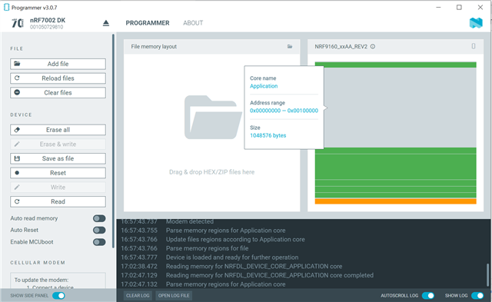This screenshot has height=302, width=492.
Task: Click the Programmer app icon in title bar
Action: click(6, 7)
